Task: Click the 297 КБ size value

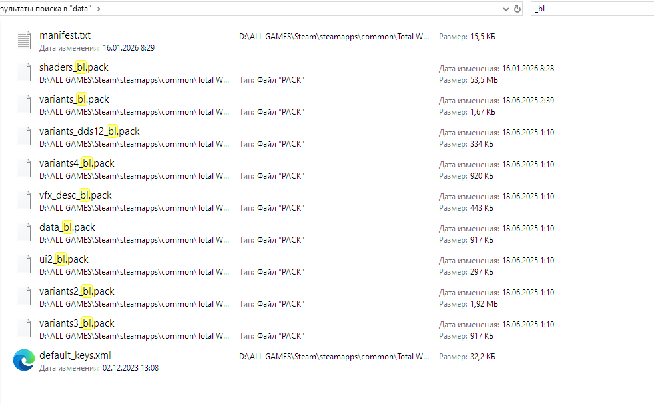Action: pyautogui.click(x=482, y=272)
